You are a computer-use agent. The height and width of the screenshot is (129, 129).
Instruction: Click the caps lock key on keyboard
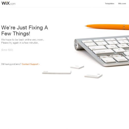click(x=103, y=52)
